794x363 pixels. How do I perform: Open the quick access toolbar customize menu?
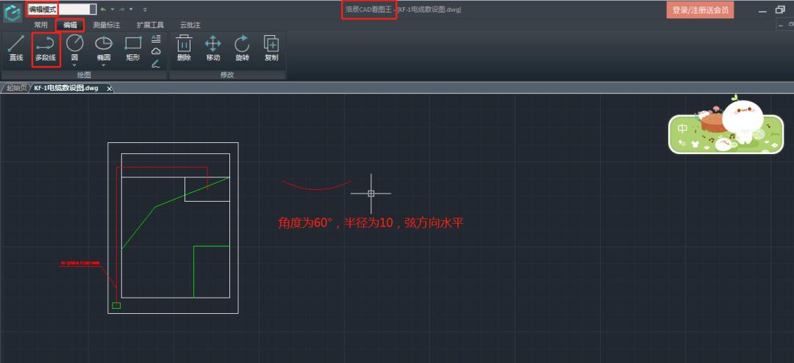(x=145, y=10)
